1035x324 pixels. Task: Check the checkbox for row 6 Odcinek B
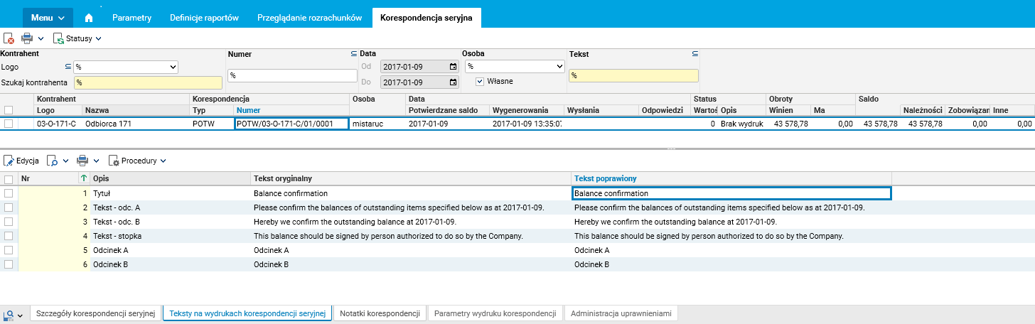9,264
